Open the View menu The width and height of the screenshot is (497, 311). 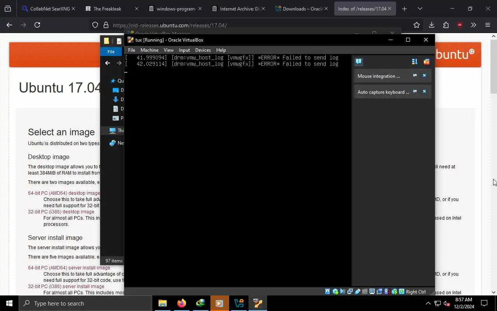(169, 50)
